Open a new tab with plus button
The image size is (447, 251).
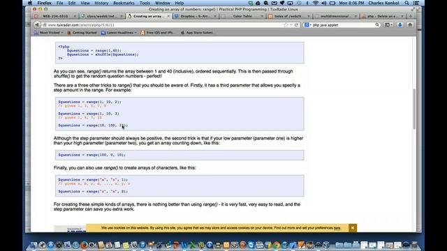click(x=411, y=16)
